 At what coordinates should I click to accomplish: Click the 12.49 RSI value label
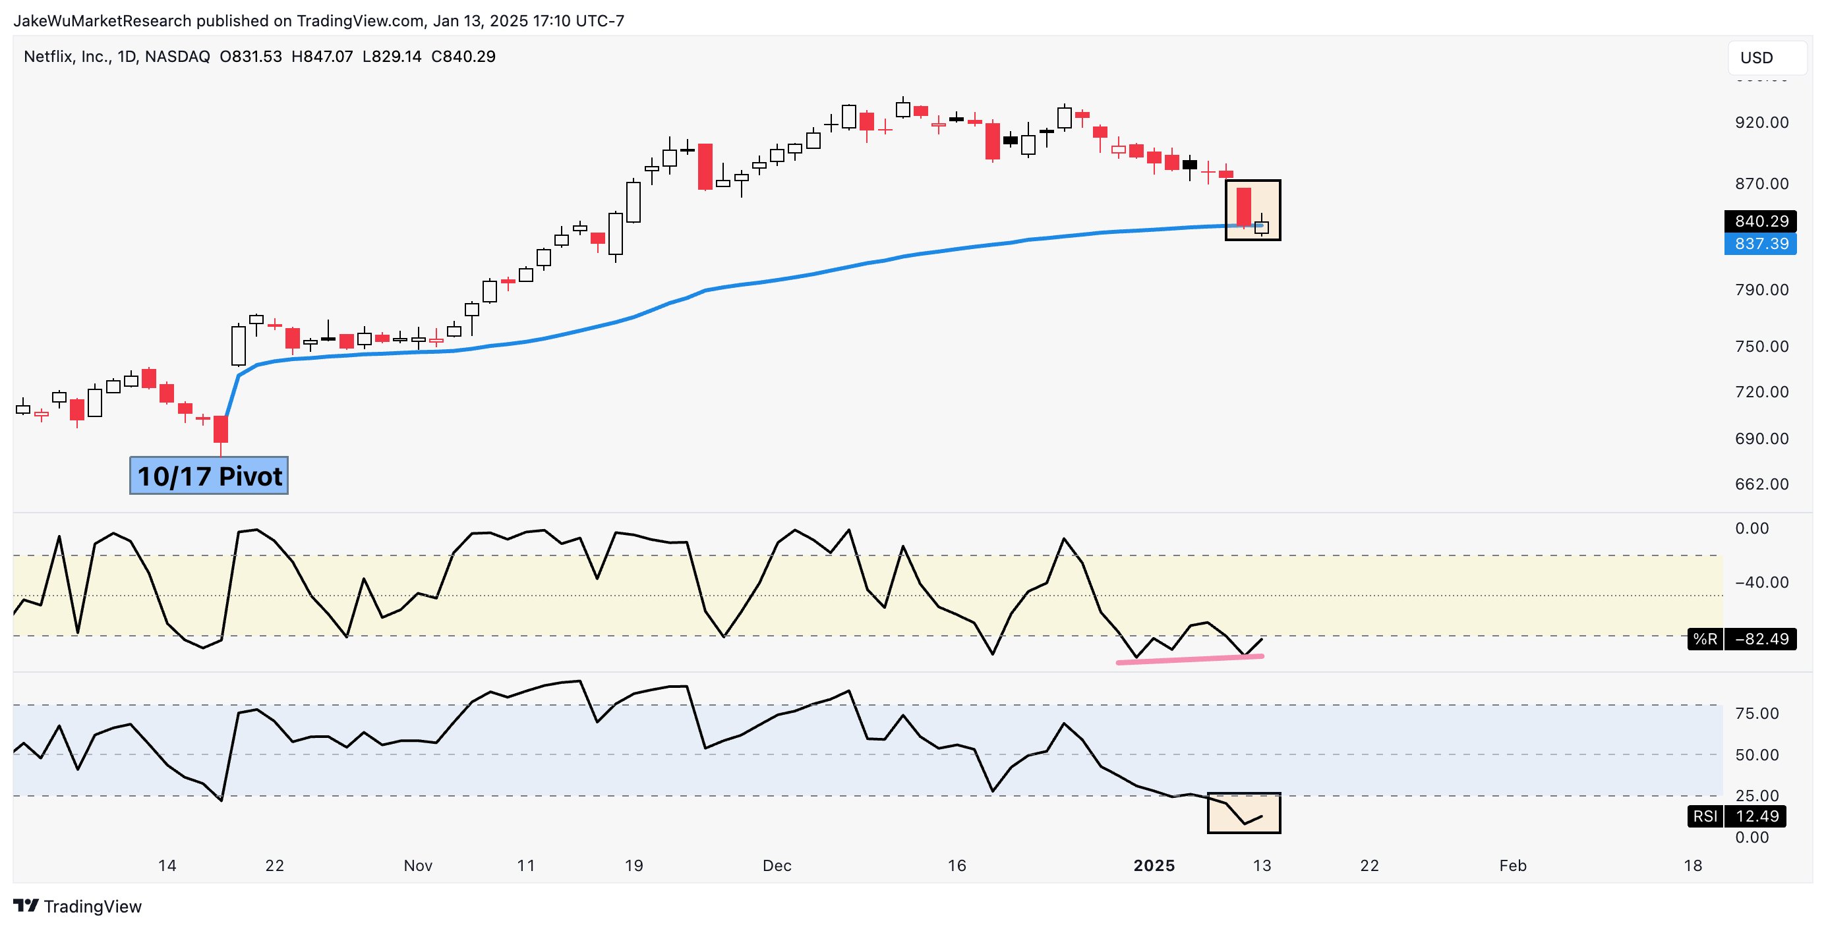click(x=1756, y=816)
